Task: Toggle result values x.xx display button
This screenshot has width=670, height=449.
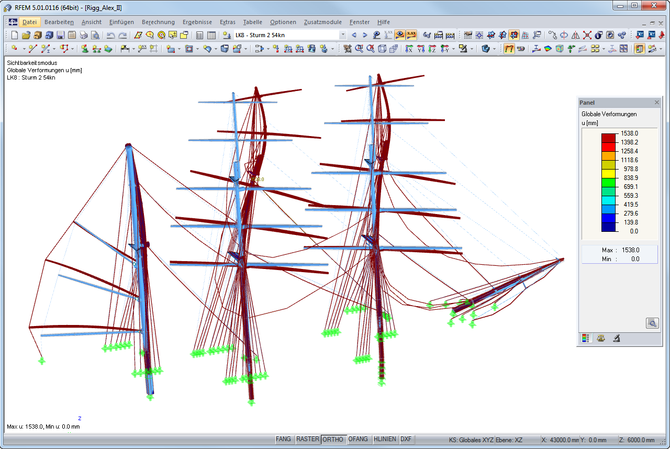Action: [411, 35]
